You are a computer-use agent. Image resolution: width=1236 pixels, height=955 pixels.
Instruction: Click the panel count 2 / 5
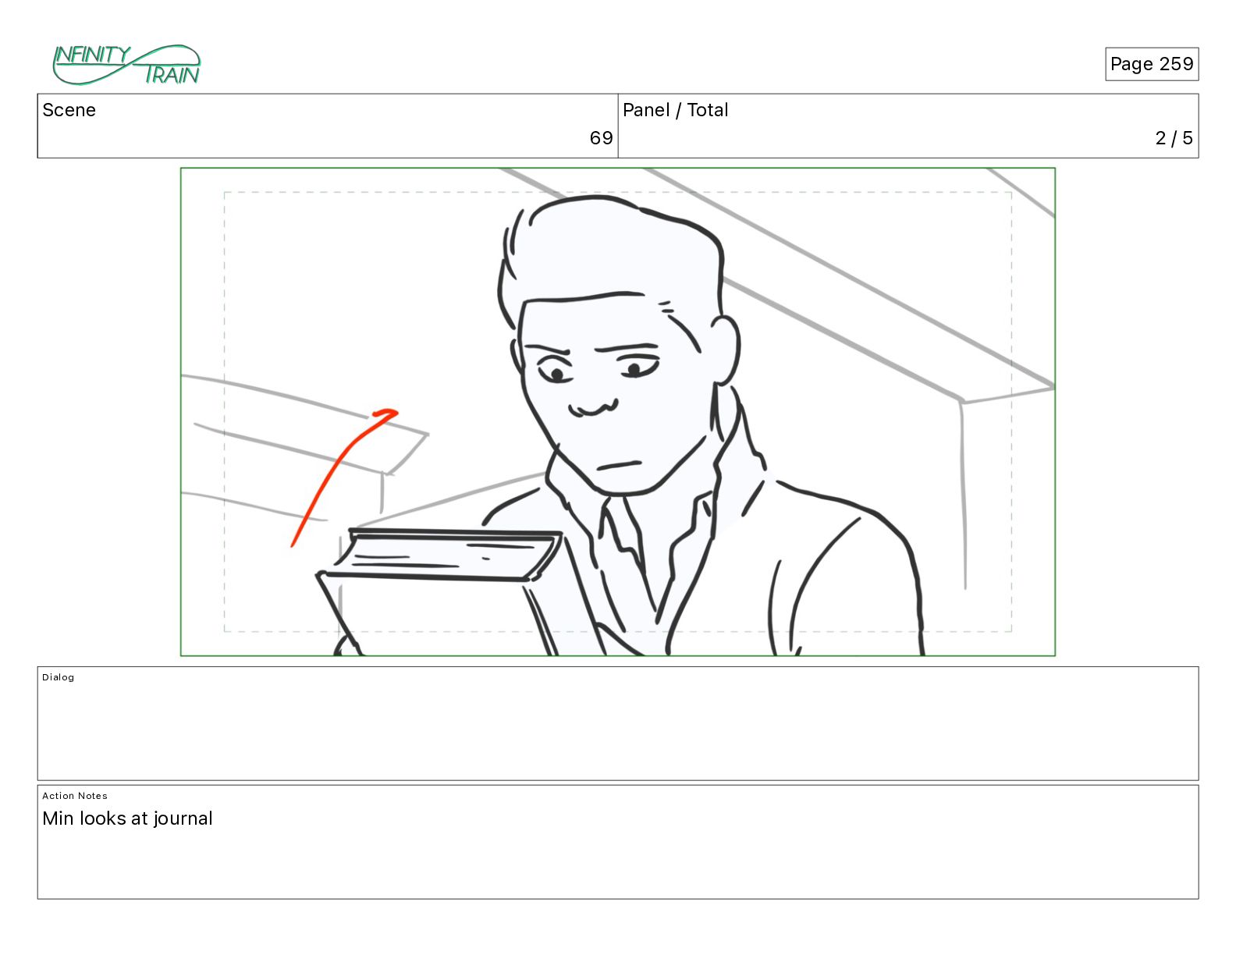1174,138
